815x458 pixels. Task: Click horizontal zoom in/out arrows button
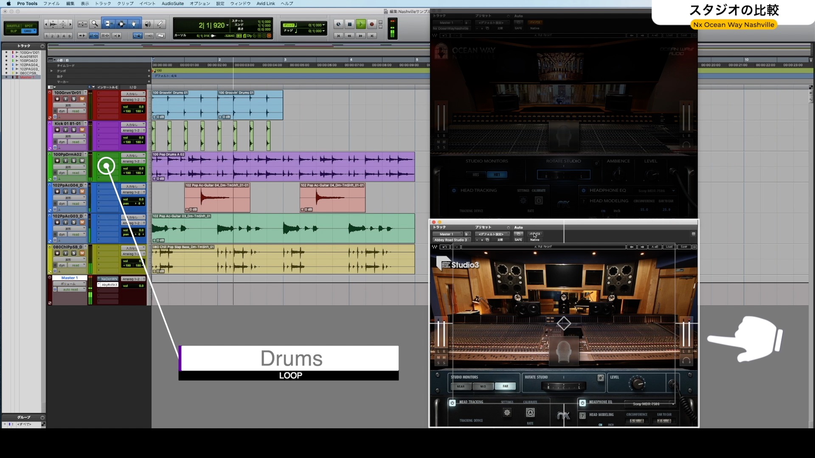83,24
